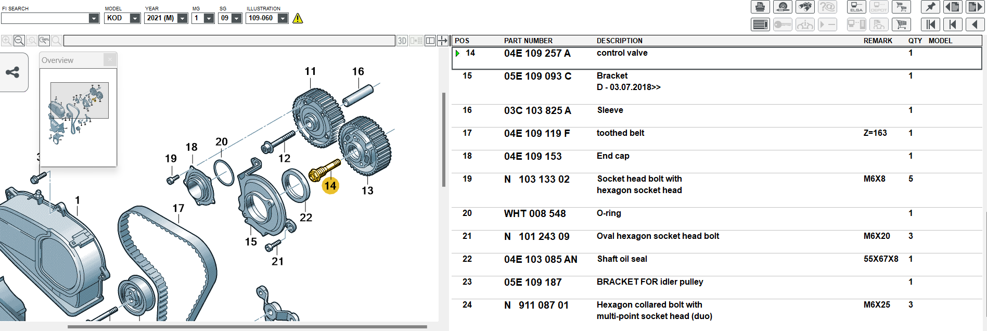Viewport: 987px width, 331px height.
Task: Zoom out of the illustration
Action: pos(19,41)
